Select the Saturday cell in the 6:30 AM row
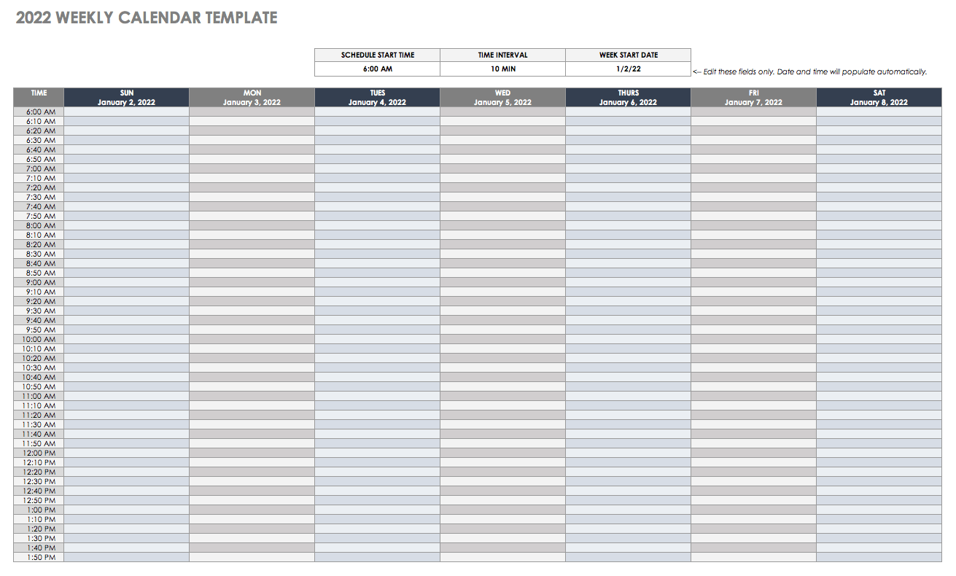The image size is (956, 576). point(879,140)
